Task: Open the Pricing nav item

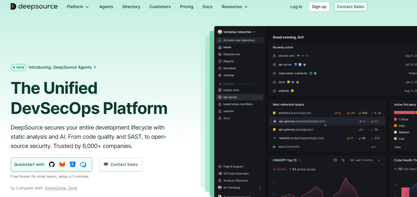Action: tap(187, 7)
